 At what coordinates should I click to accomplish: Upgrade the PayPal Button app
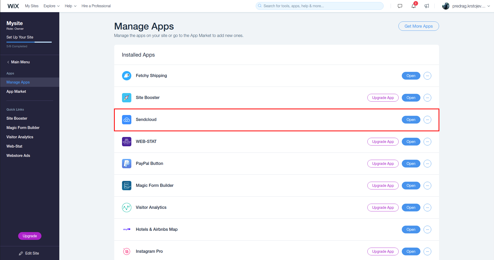click(x=383, y=164)
